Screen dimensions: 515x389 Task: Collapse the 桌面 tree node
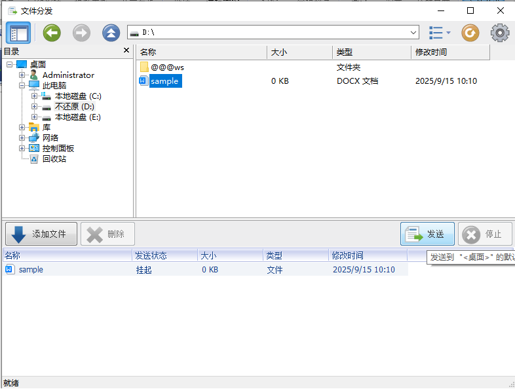coord(10,64)
